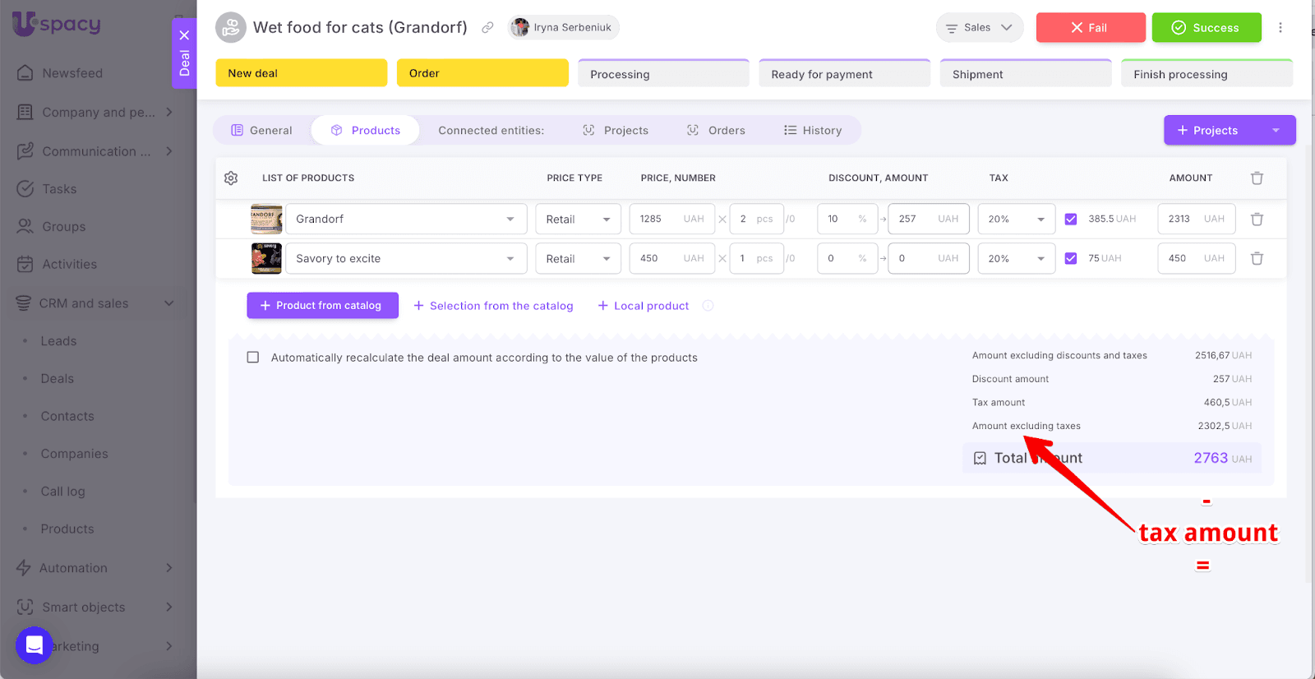Open the History tab
Screen dimensions: 1315x679
[x=813, y=131]
